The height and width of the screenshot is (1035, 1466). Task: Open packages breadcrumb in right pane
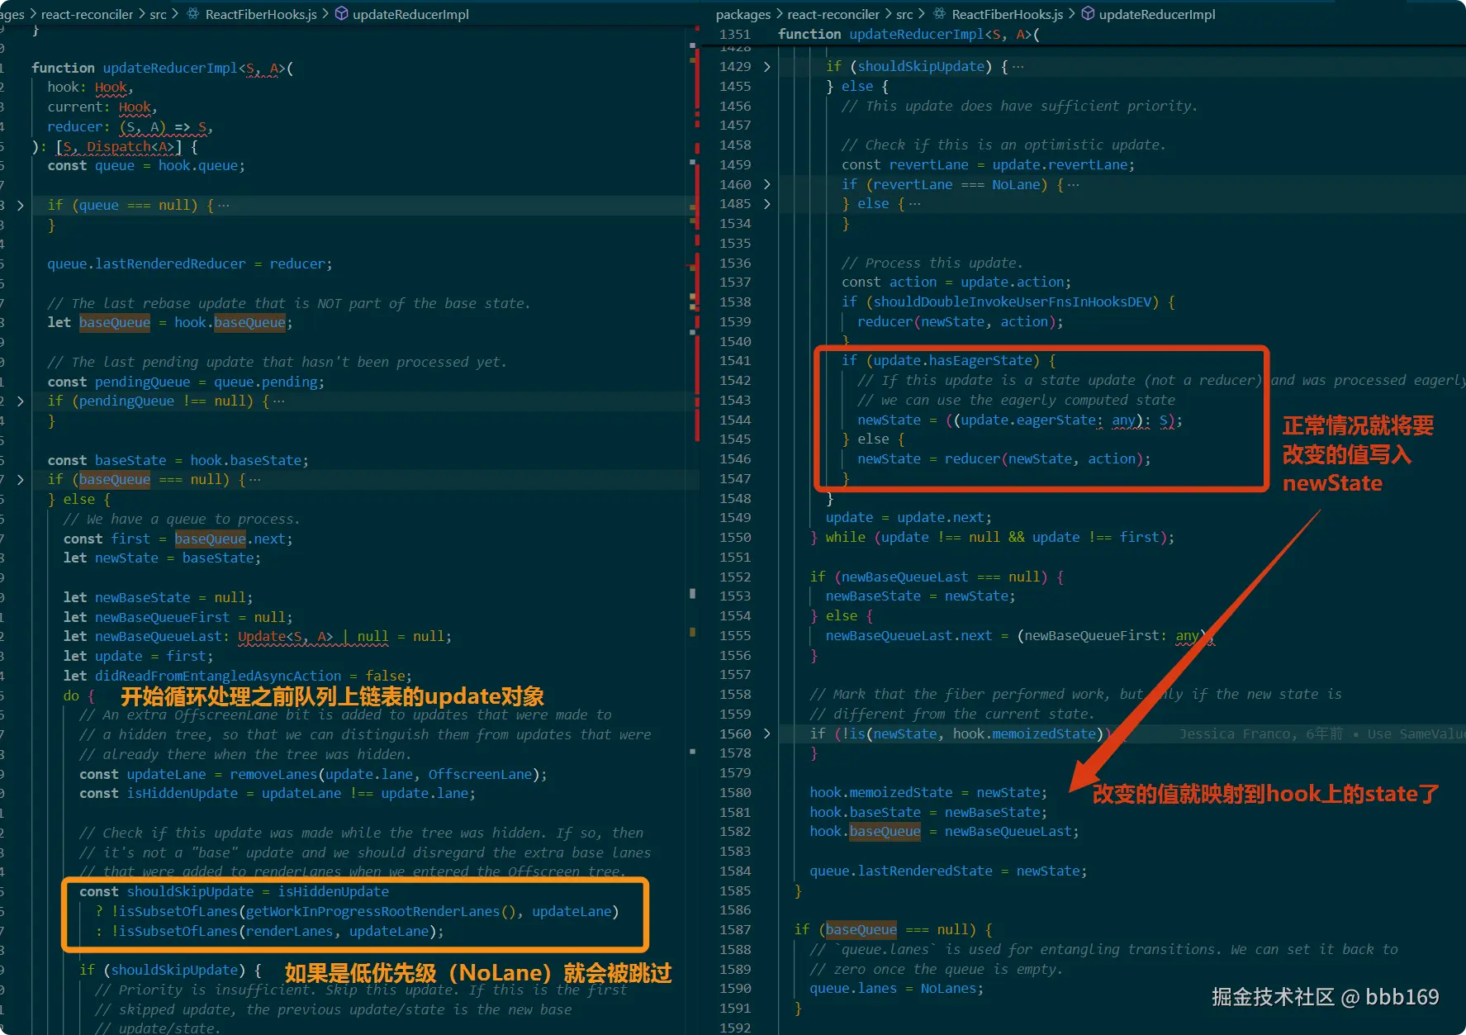click(x=743, y=14)
